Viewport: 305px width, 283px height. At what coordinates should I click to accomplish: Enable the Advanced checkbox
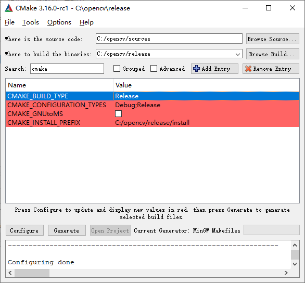pos(154,69)
